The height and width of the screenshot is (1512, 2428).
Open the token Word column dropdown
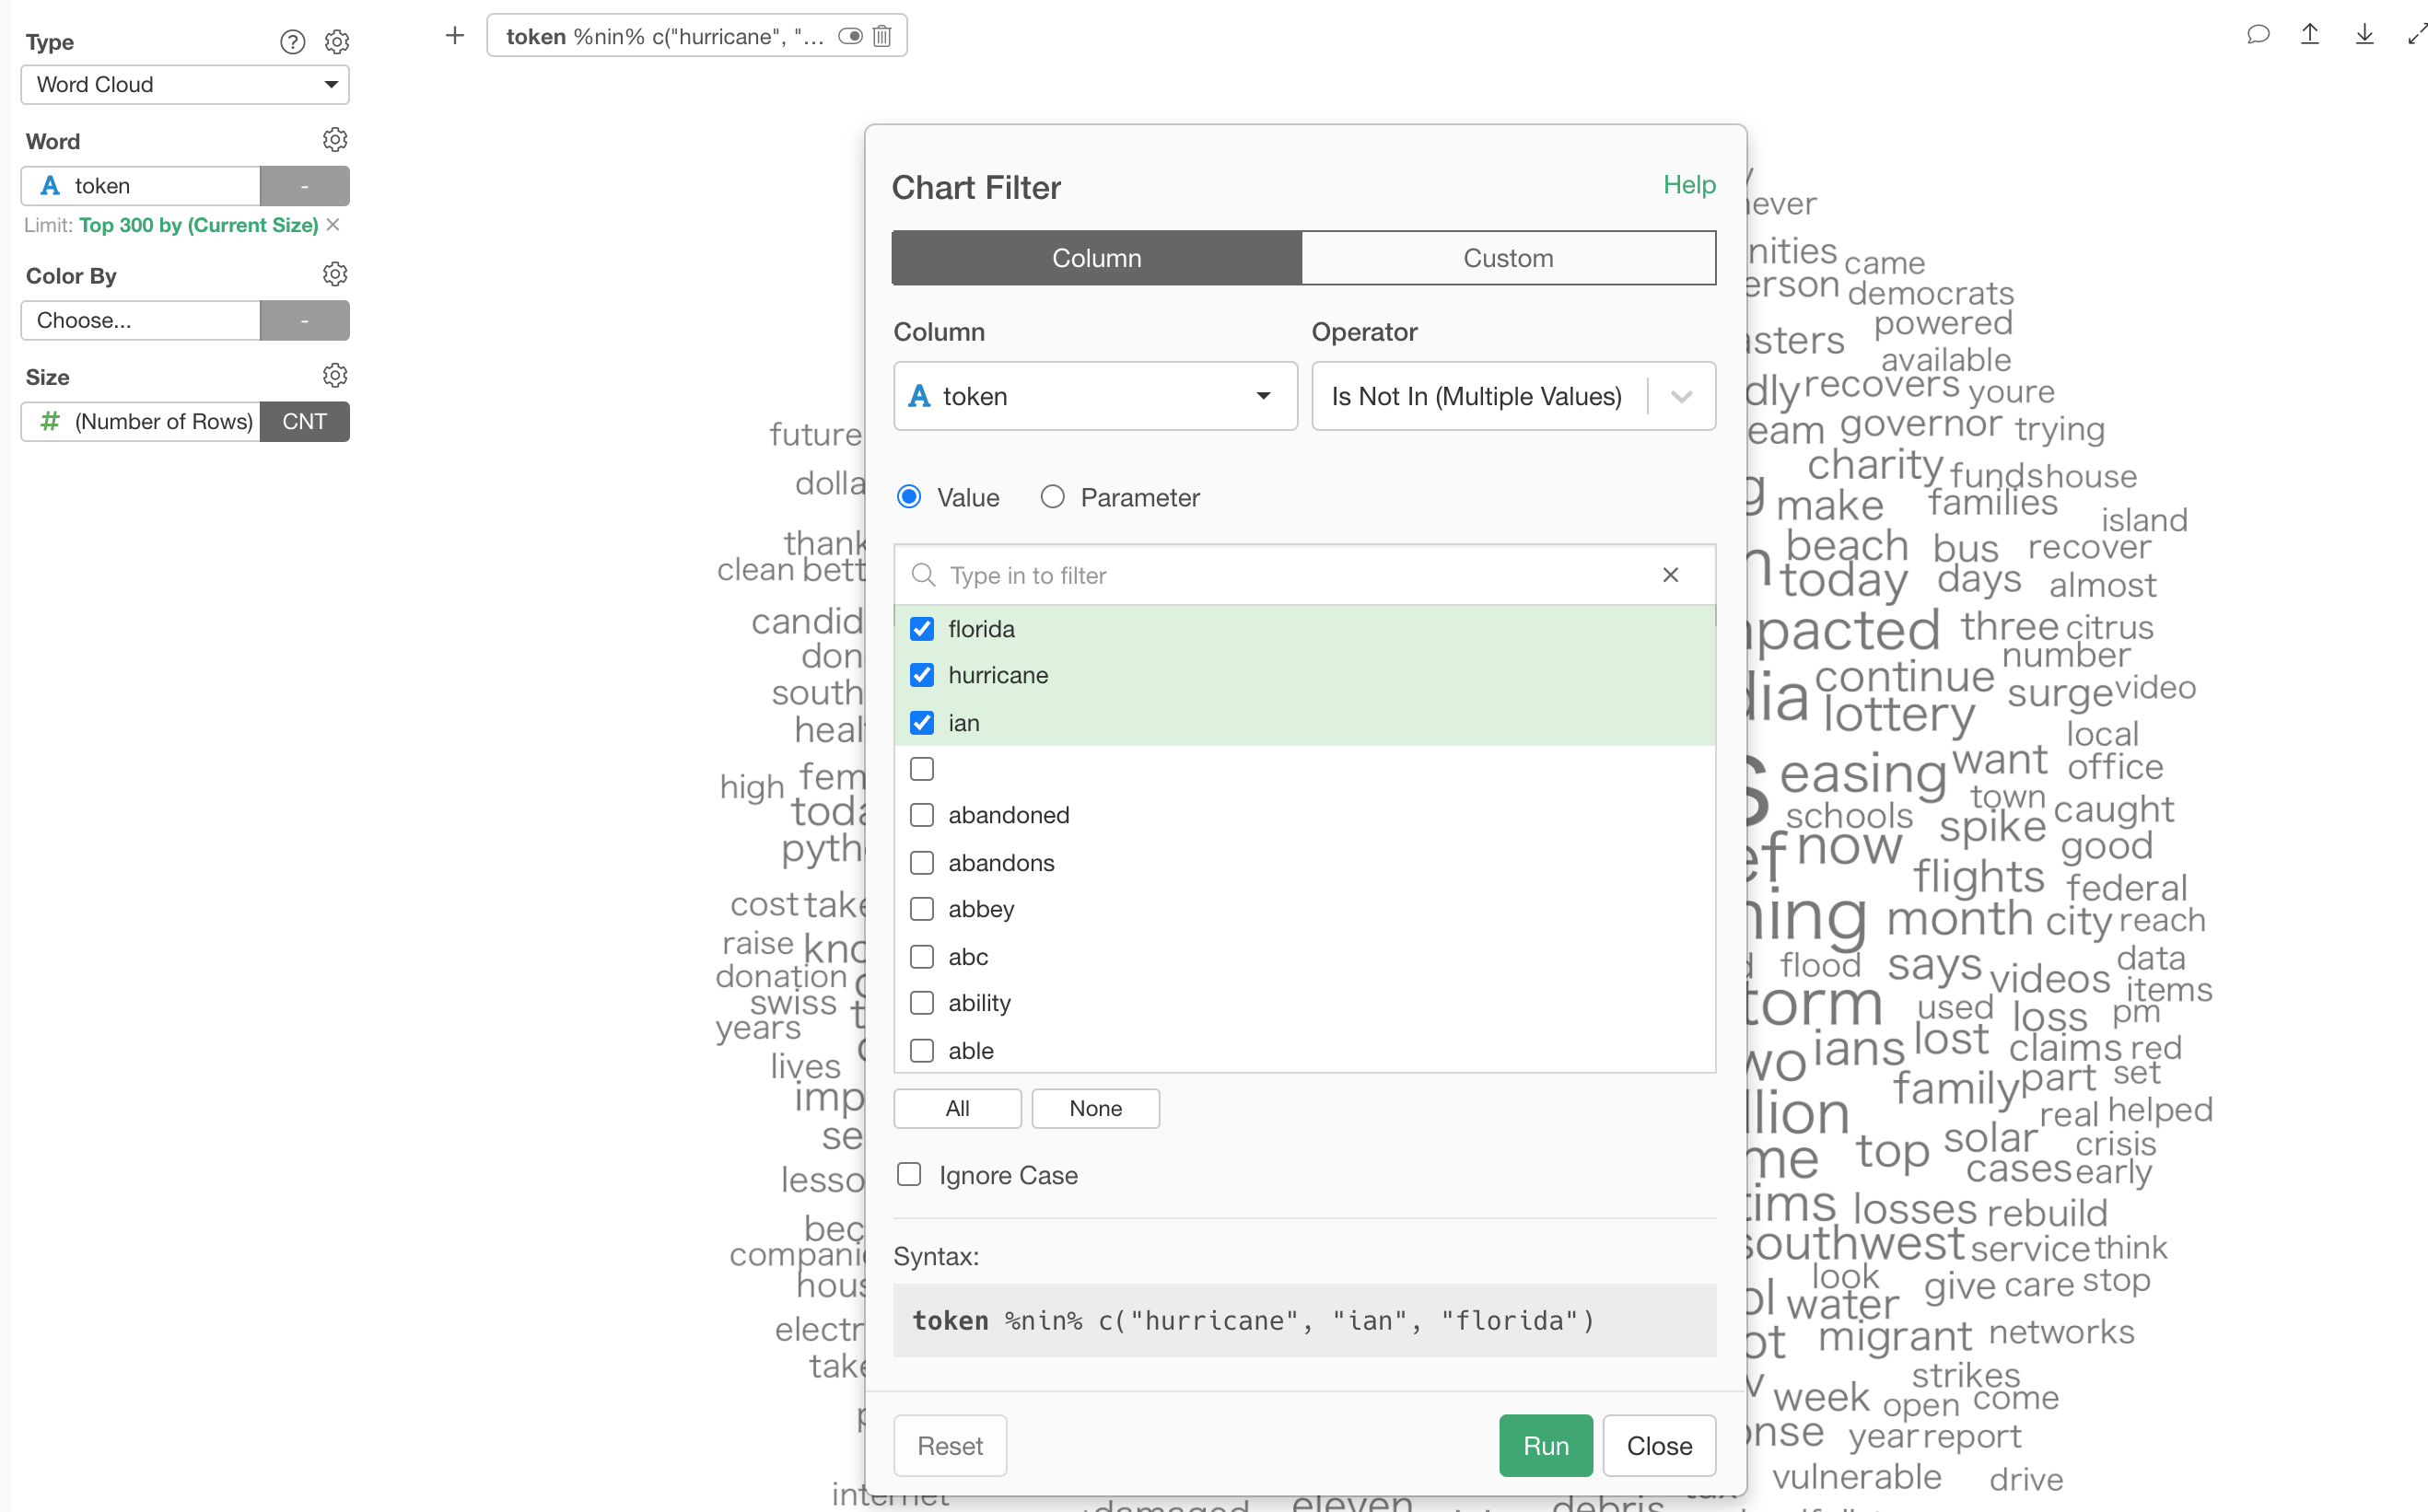(140, 186)
